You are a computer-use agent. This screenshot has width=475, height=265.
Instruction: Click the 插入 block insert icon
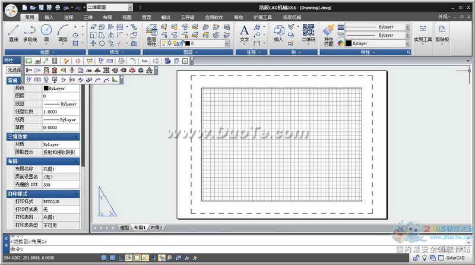278,33
